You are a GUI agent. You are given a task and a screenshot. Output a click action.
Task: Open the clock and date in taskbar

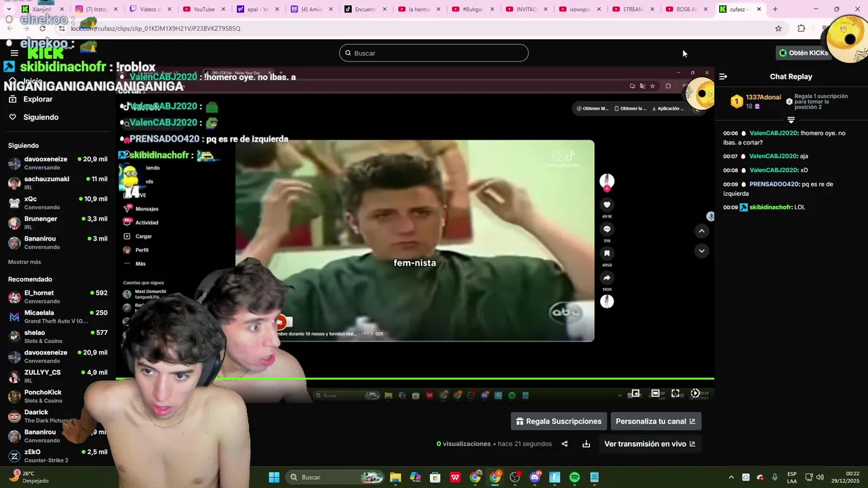[x=853, y=477]
